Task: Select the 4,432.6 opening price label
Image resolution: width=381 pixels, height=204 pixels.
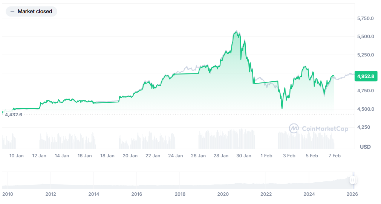Action: point(14,114)
